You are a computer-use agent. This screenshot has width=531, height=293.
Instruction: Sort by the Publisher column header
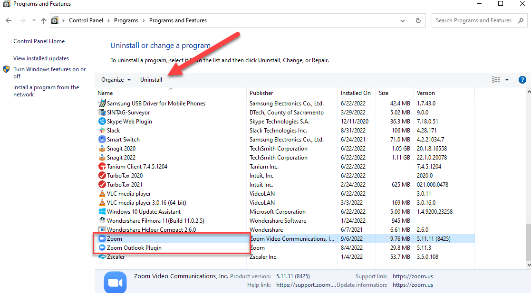point(292,93)
